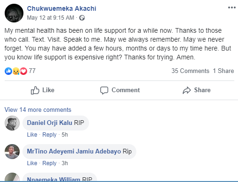Open Chukwuemeka Akachi's profile picture
238x182 pixels.
(14, 13)
